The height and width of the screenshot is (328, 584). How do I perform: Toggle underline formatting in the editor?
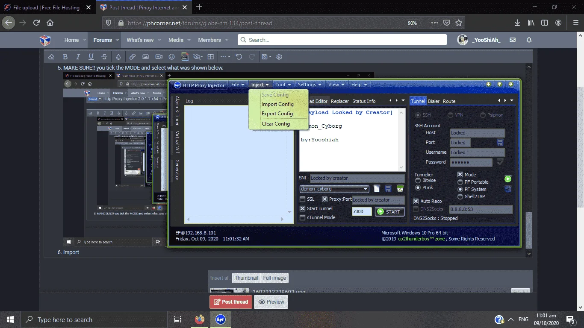(x=91, y=57)
